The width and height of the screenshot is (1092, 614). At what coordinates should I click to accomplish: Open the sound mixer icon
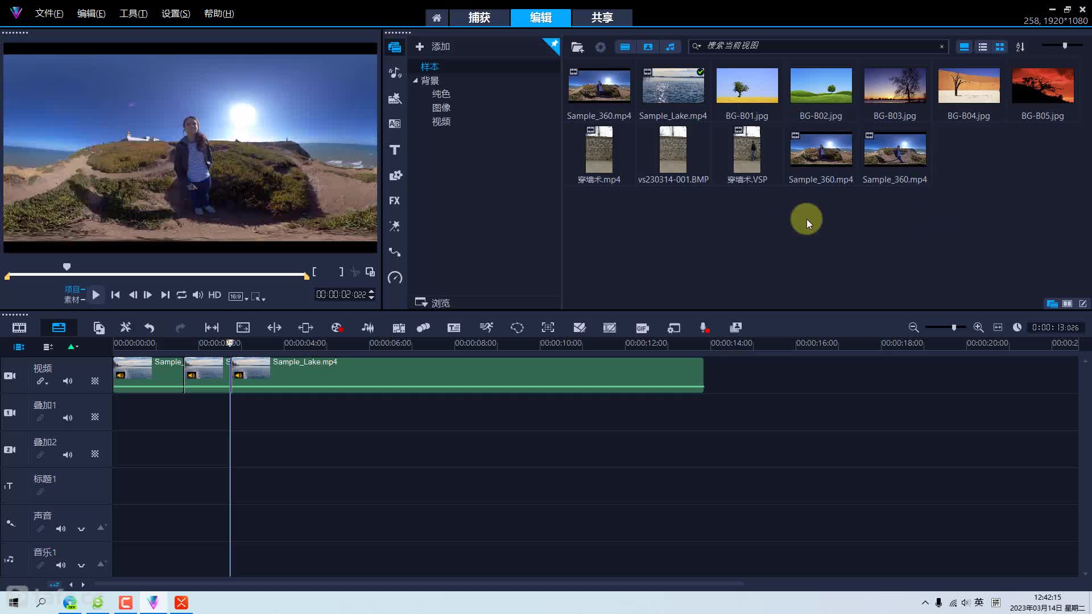[368, 327]
